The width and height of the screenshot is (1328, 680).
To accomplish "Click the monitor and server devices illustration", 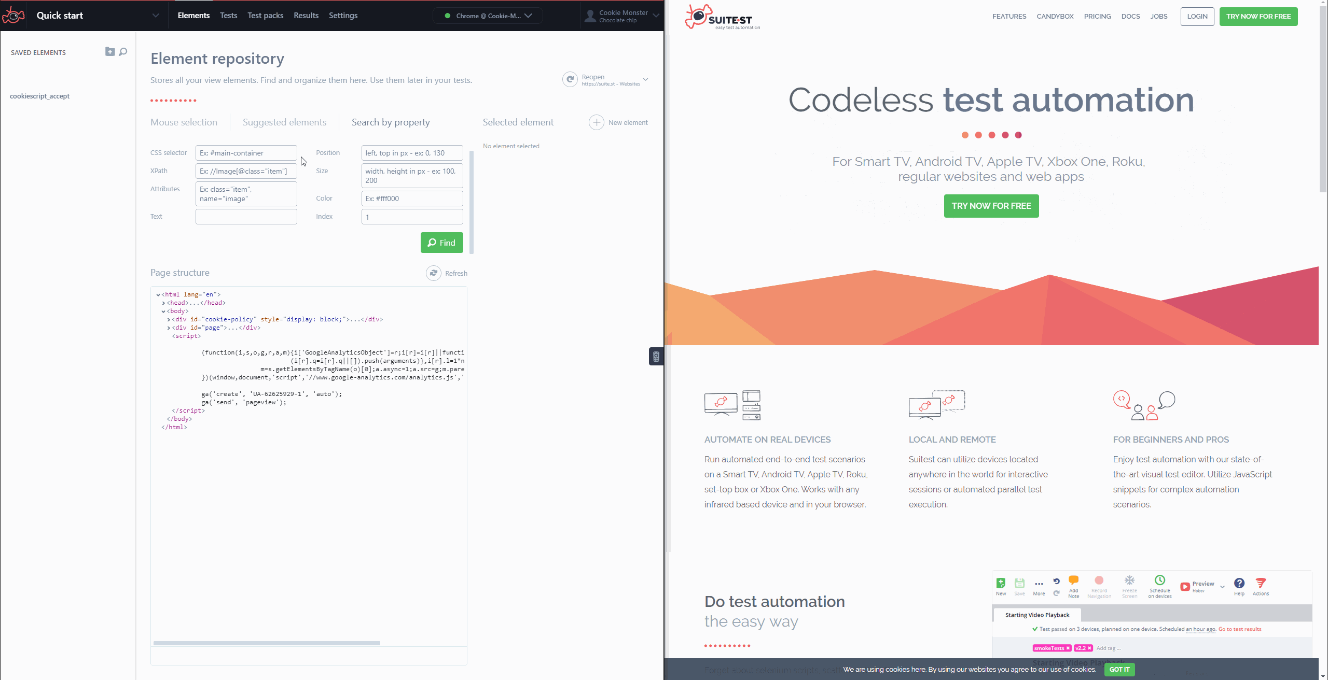I will [x=732, y=405].
